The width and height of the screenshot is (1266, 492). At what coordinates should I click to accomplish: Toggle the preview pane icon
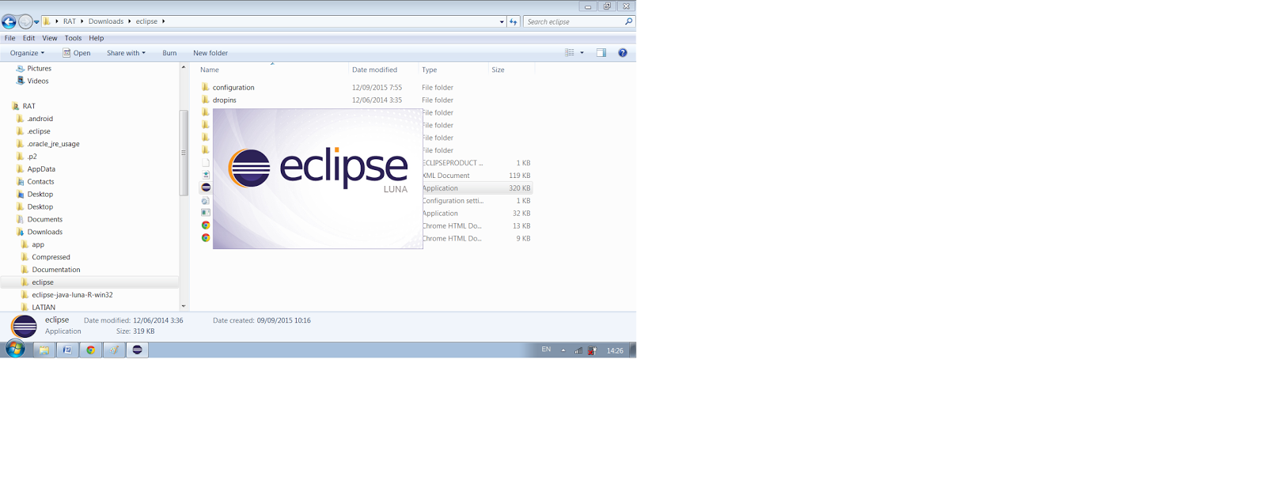point(601,53)
